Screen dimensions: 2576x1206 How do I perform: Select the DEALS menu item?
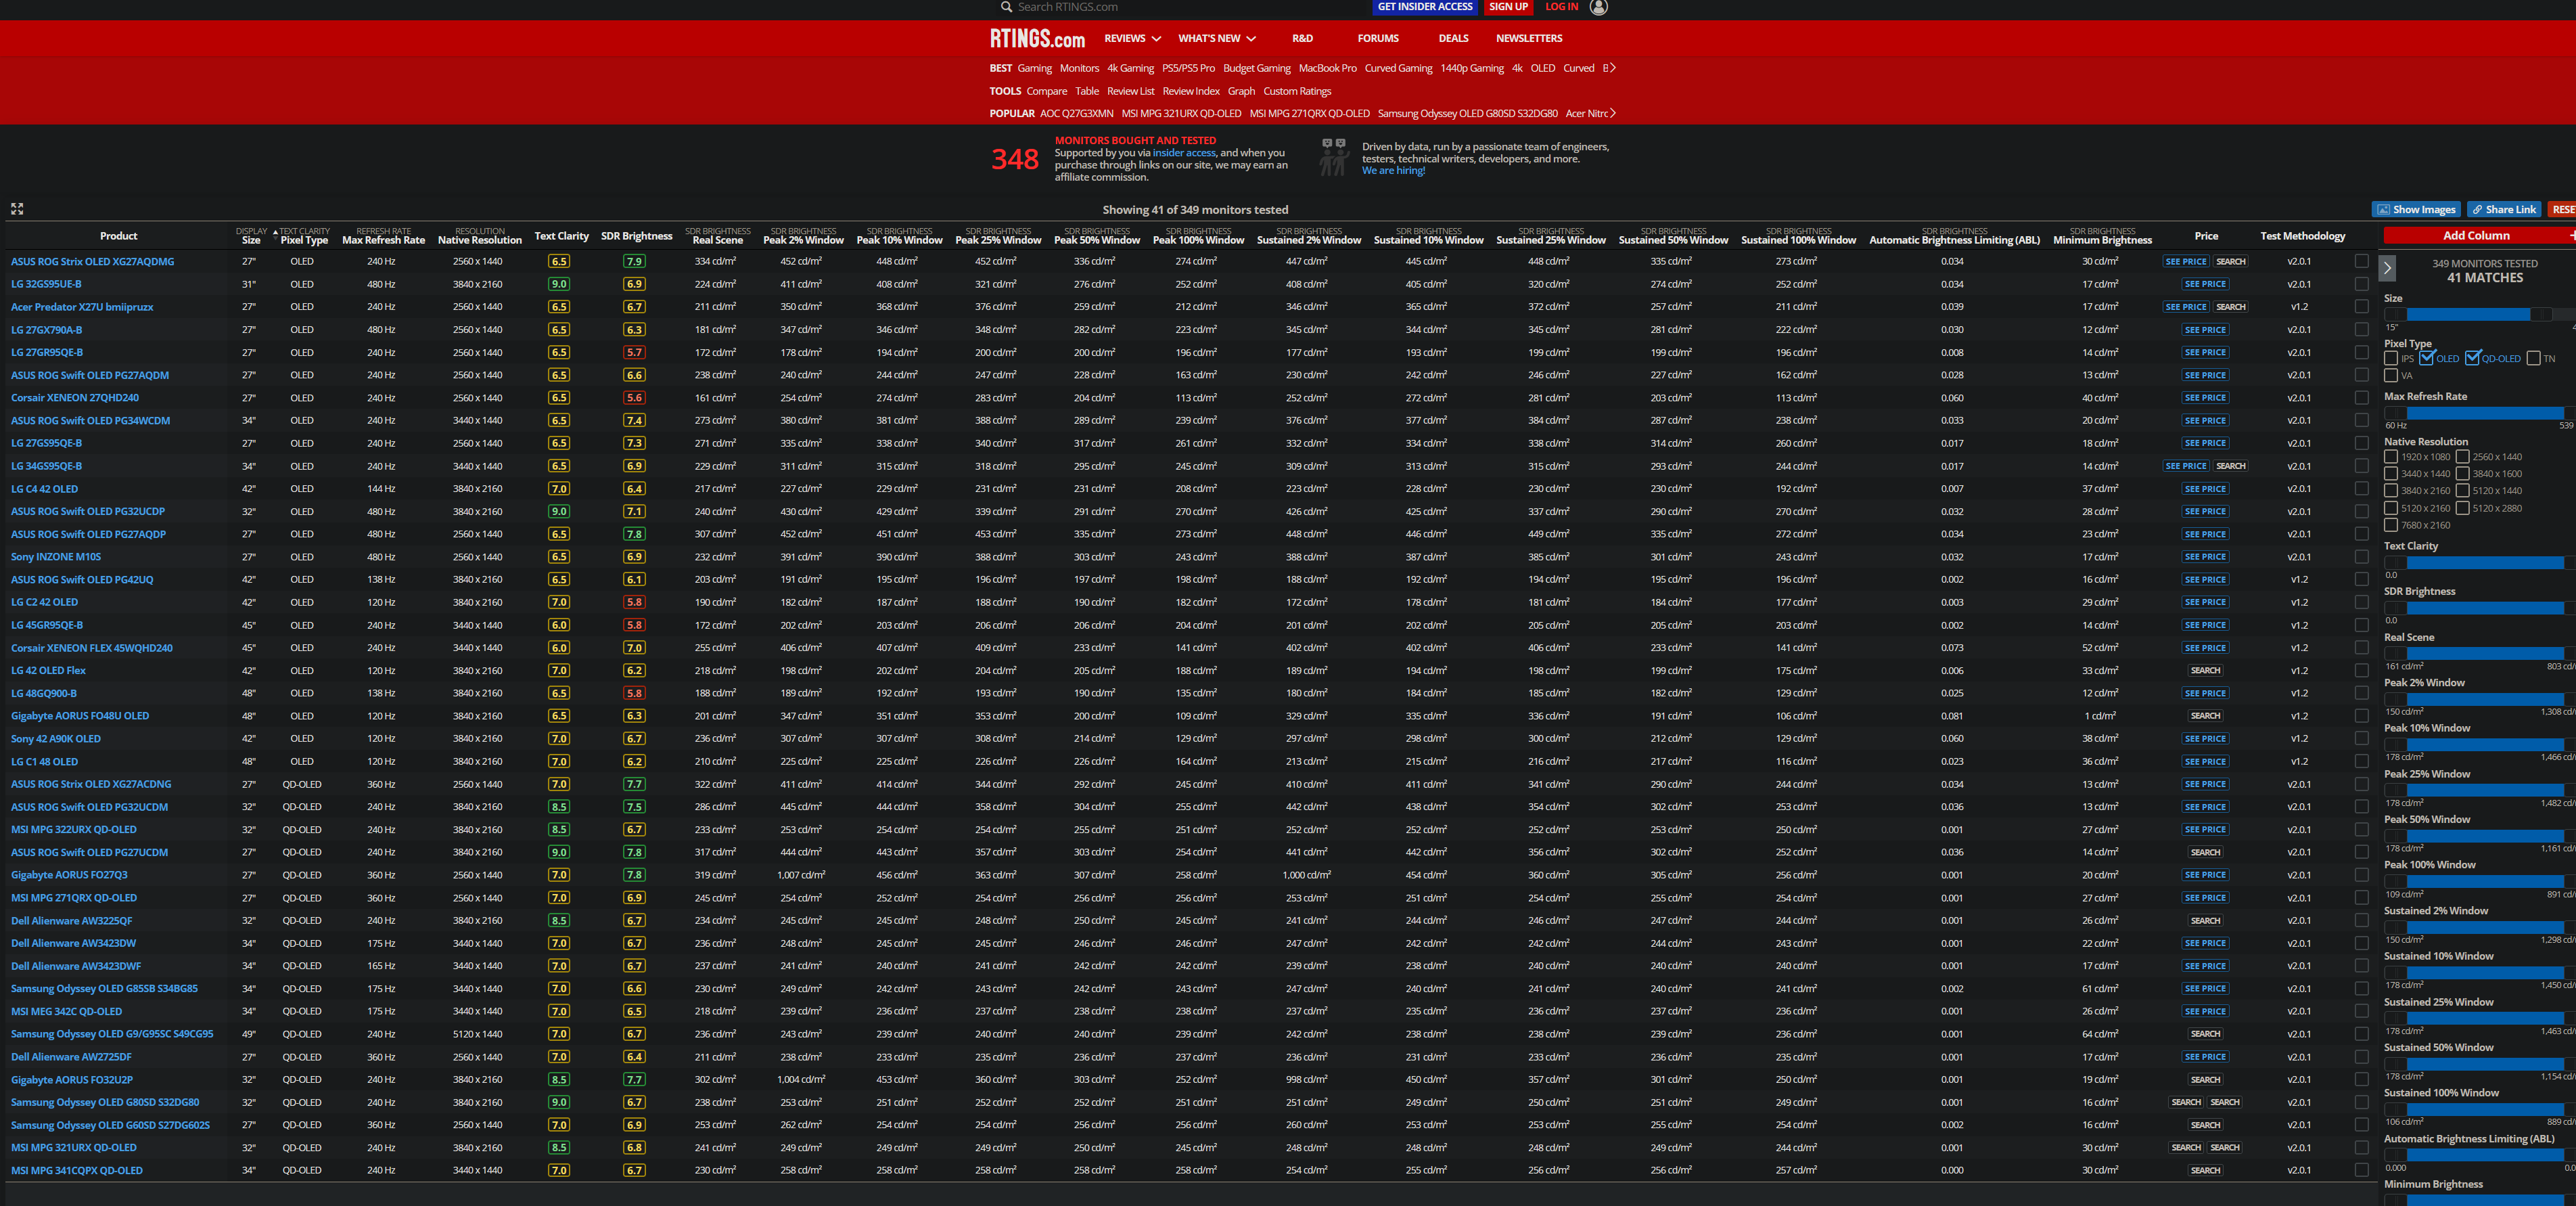(1453, 38)
